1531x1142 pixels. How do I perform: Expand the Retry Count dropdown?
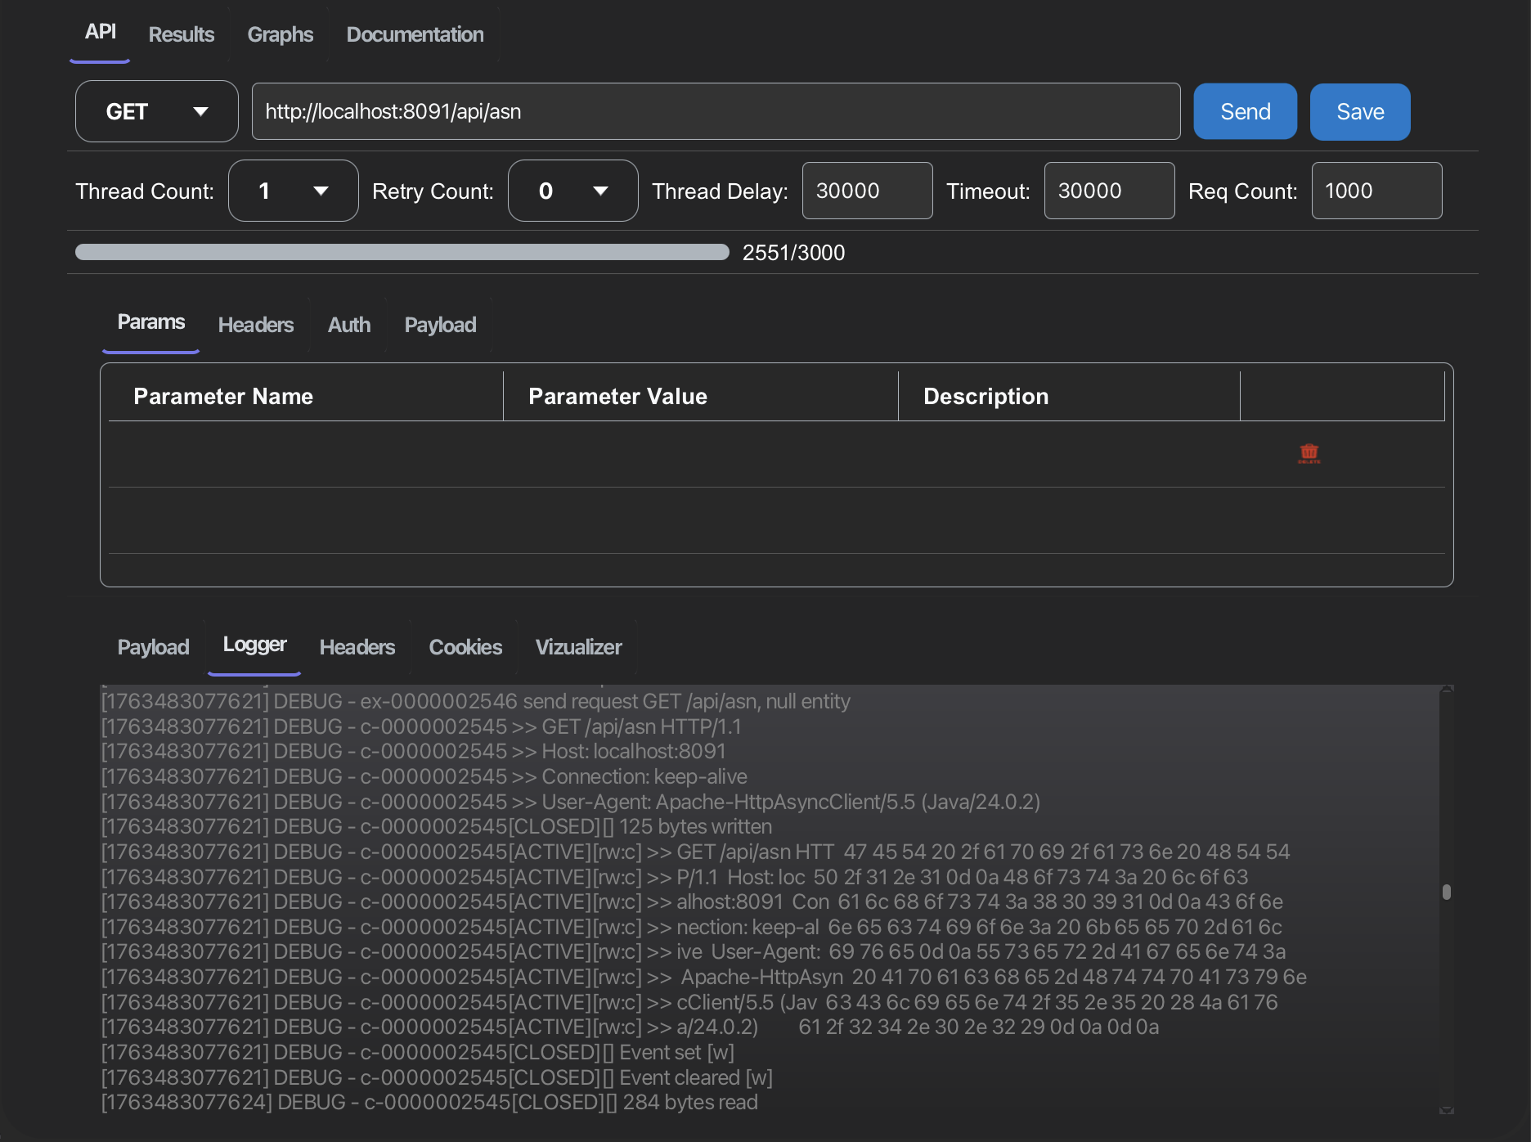[x=572, y=191]
